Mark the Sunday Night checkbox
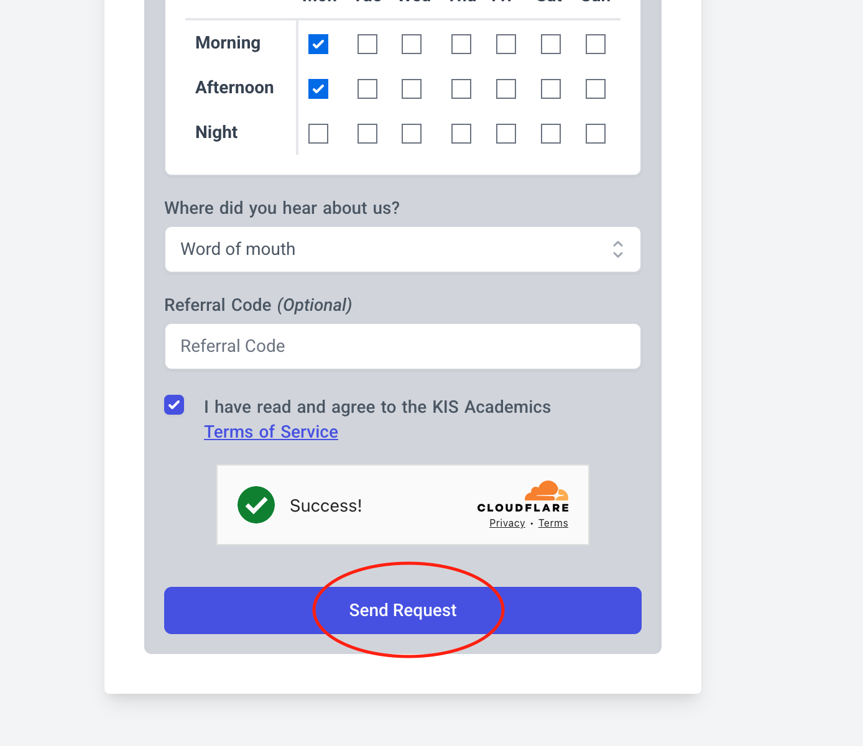863x746 pixels. click(596, 134)
